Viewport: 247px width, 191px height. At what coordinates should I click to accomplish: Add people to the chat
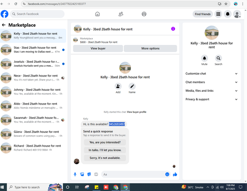118,86
